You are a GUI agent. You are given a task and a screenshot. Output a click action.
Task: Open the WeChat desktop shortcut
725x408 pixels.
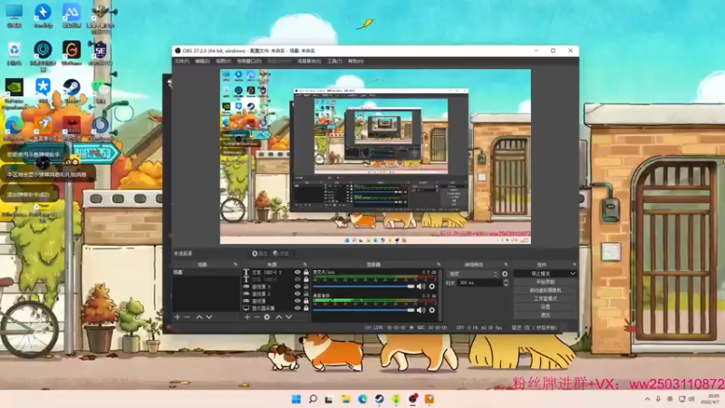[x=101, y=91]
